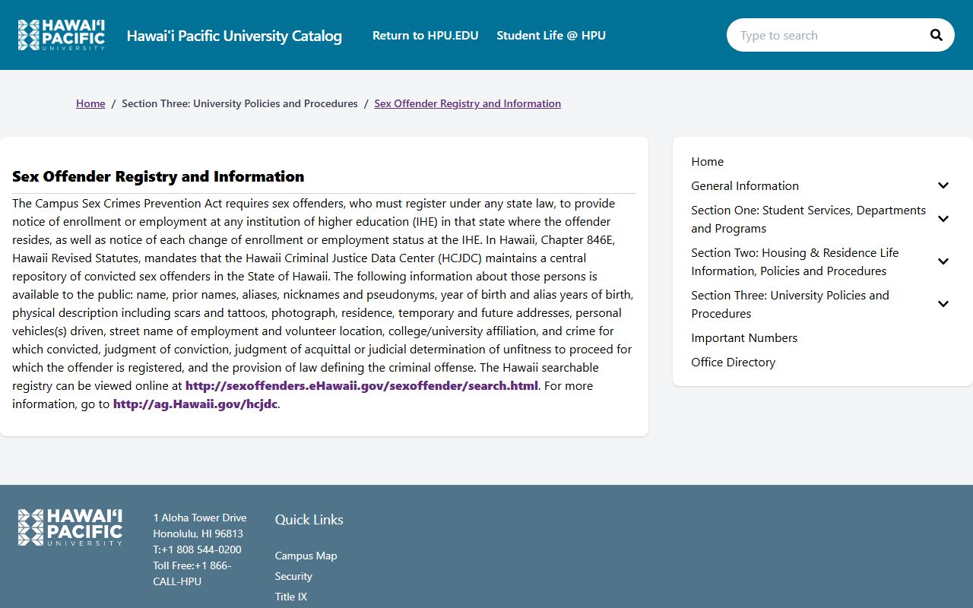This screenshot has height=608, width=973.
Task: Click Hawai'i Pacific University Catalog title
Action: click(x=234, y=36)
